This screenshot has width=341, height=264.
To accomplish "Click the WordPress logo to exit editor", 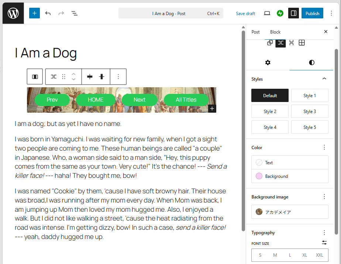I will click(13, 13).
